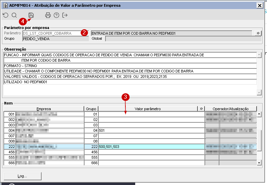Open the Log... button

[23, 176]
